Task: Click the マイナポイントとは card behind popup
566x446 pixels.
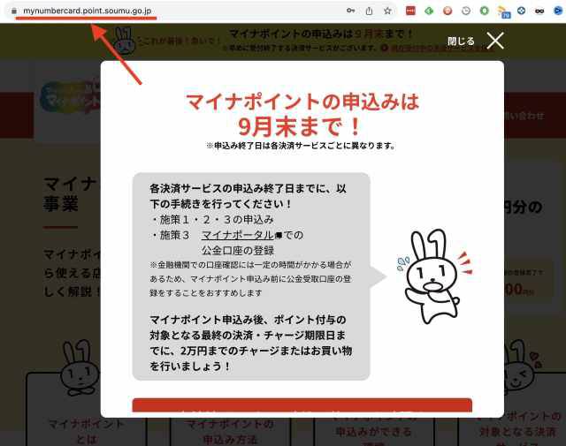Action: pos(87,409)
